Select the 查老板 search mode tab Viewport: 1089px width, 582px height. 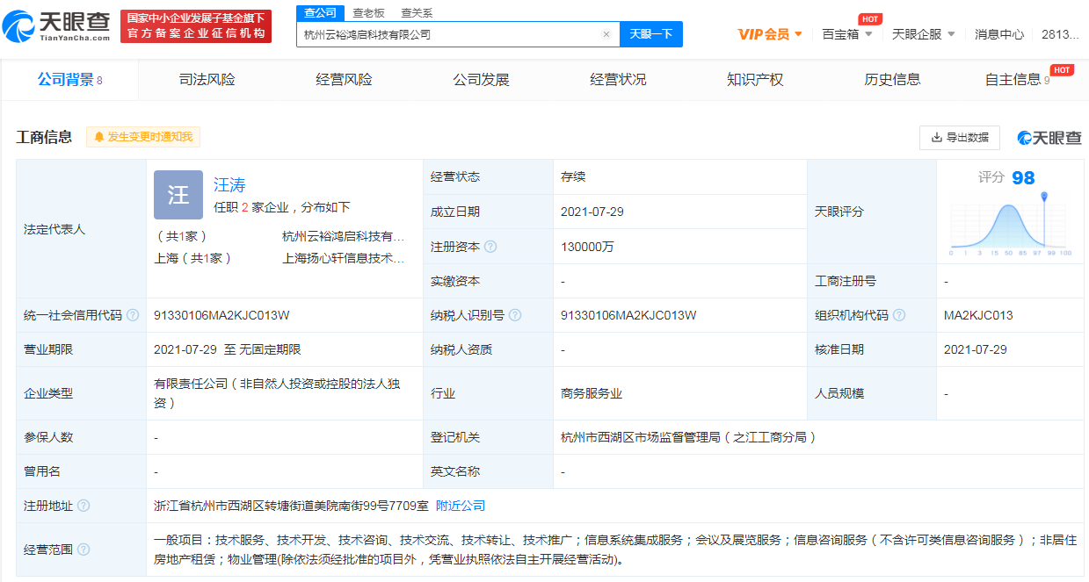(x=368, y=12)
